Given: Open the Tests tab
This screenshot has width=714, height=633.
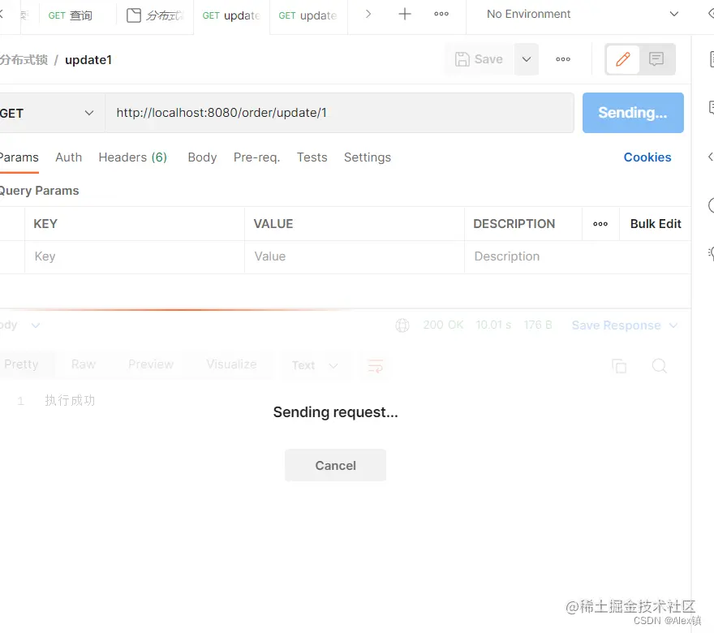Looking at the screenshot, I should click(x=312, y=157).
